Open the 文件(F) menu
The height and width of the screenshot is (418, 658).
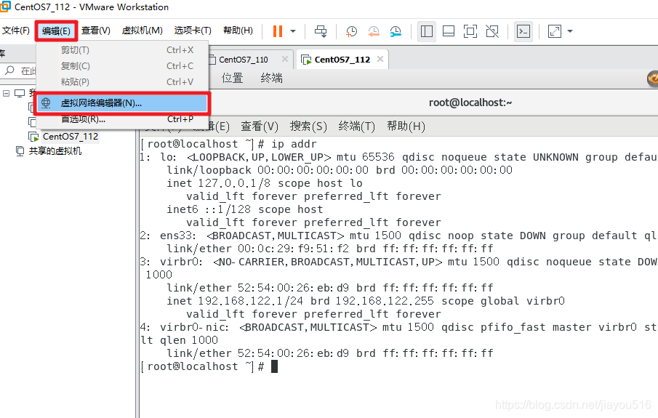tap(15, 31)
